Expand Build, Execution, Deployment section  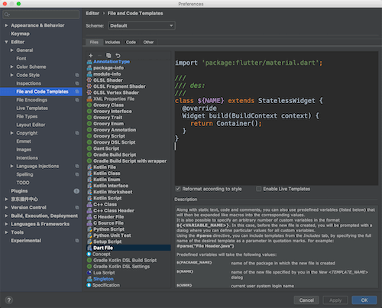click(6, 216)
